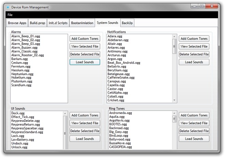Select Alarm_Beep_01.ogg in Alarms list
The image size is (225, 158).
[26, 36]
